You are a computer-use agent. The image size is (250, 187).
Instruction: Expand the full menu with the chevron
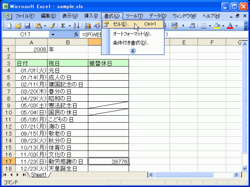[x=132, y=51]
